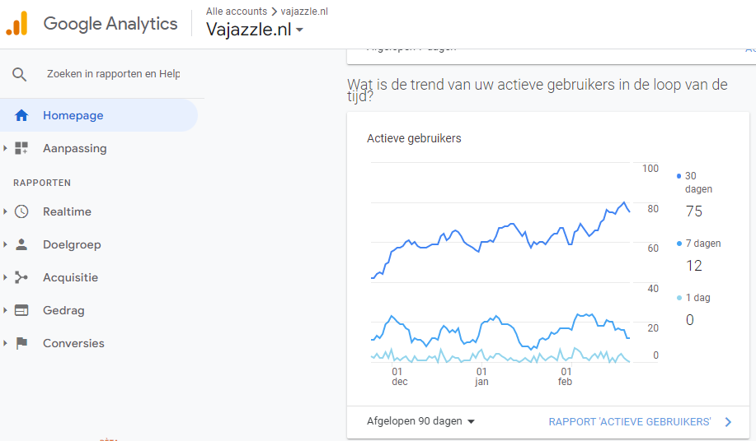Click the Aanpassing dashboard icon
Image resolution: width=756 pixels, height=441 pixels.
coord(21,148)
